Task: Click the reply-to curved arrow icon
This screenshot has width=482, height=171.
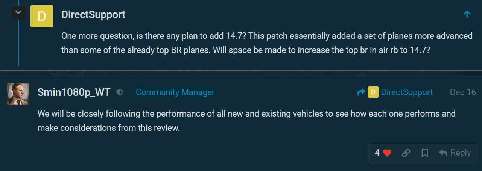Action: 361,92
